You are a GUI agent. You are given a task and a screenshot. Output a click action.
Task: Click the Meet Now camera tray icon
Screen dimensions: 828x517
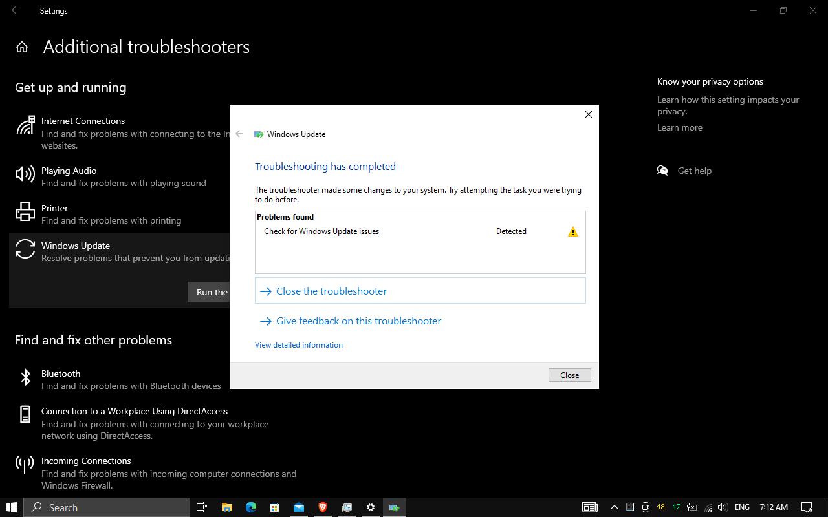[x=646, y=507]
